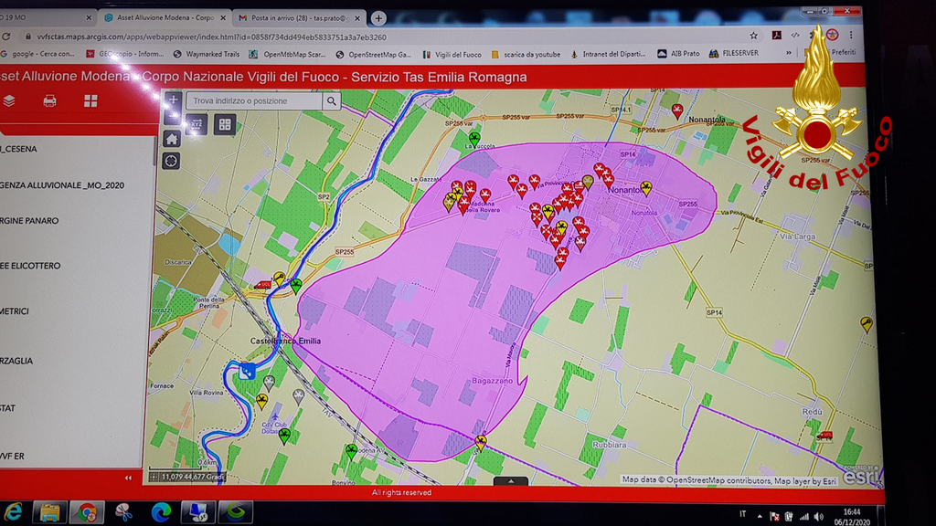Select red truck marker near Redù
Image resolution: width=936 pixels, height=526 pixels.
tap(825, 436)
